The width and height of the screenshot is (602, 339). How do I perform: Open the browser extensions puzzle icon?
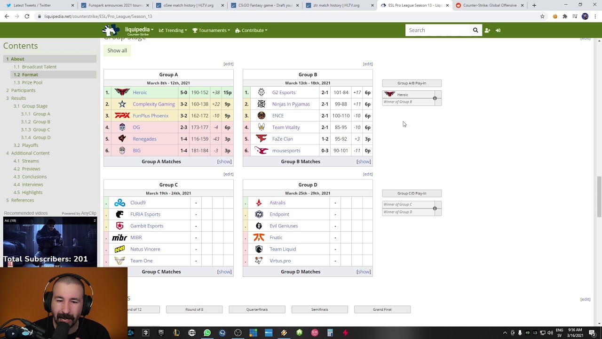565,16
